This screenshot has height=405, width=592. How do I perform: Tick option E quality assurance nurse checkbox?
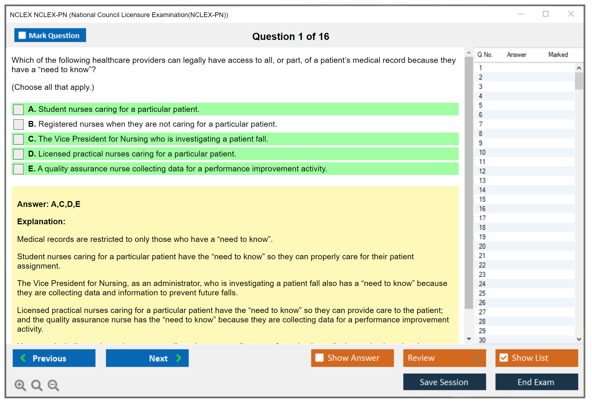pyautogui.click(x=18, y=169)
